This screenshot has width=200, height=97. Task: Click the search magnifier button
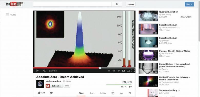[x=117, y=4]
